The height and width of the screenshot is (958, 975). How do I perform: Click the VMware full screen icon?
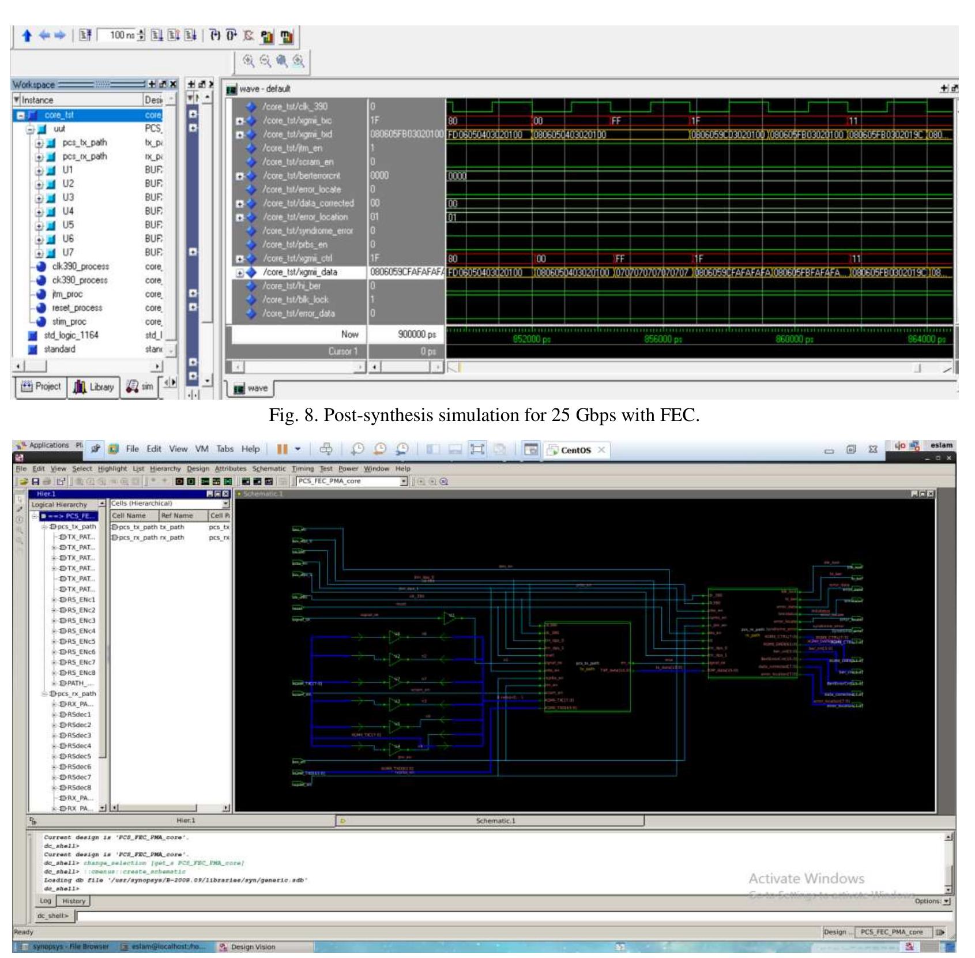(x=477, y=449)
